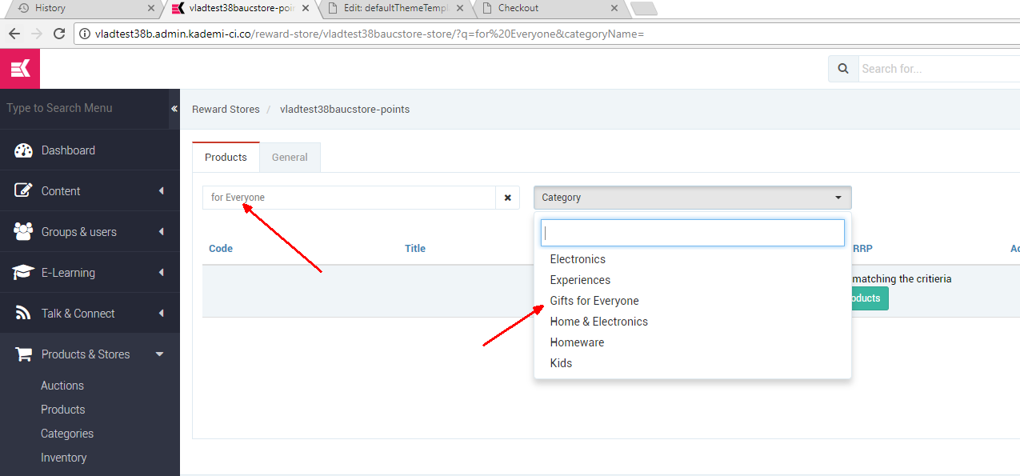1020x476 pixels.
Task: Click the Groups & users people icon
Action: click(x=23, y=232)
